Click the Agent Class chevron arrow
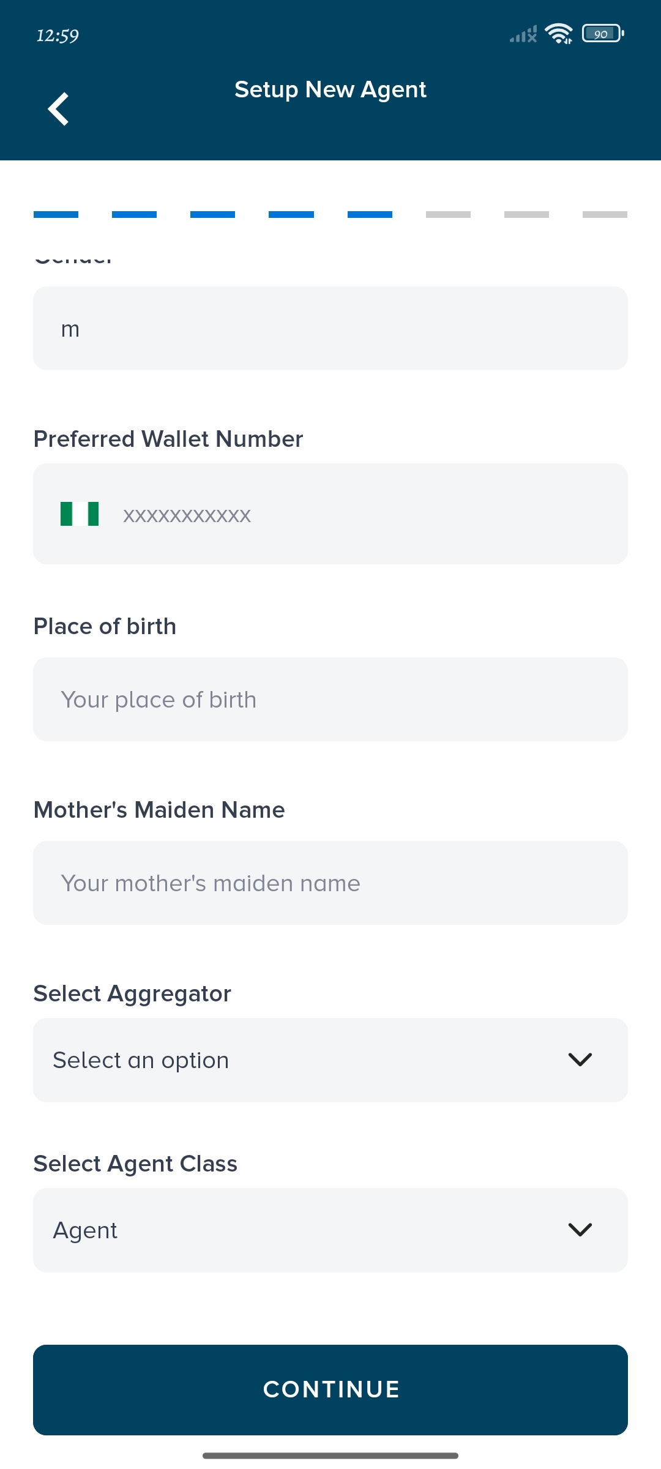661x1469 pixels. (580, 1230)
